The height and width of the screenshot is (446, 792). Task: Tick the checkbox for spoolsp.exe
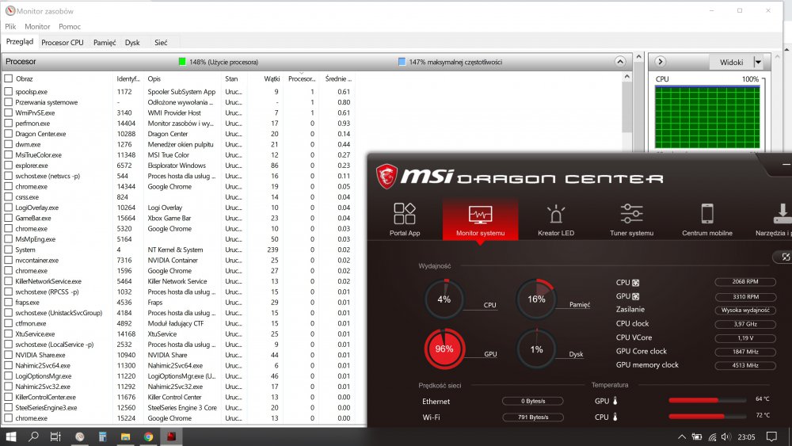(x=9, y=92)
